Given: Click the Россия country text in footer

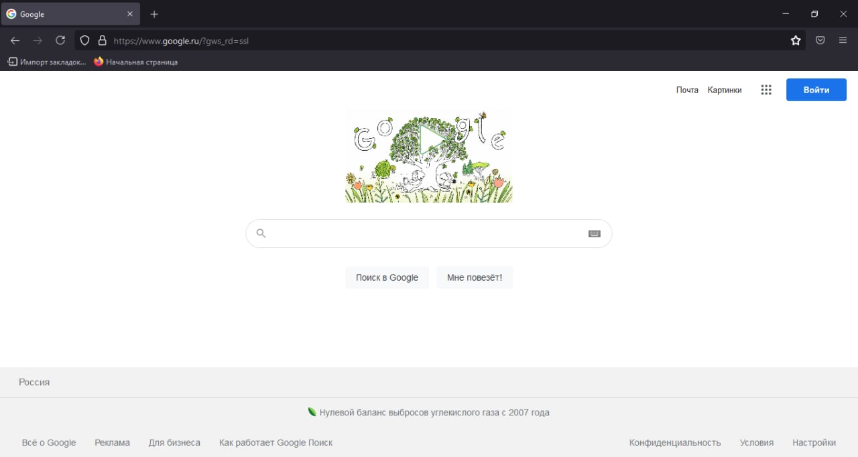Looking at the screenshot, I should click(34, 382).
